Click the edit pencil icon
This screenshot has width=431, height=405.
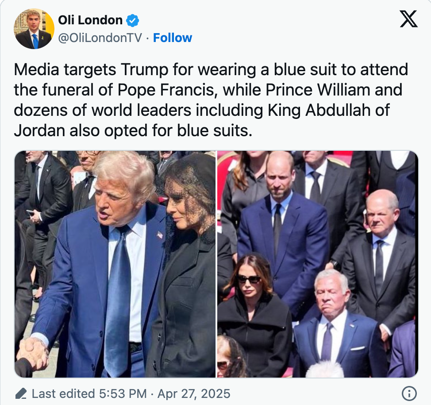pos(21,394)
